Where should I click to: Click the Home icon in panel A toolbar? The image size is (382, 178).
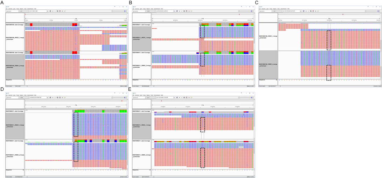pyautogui.click(x=50, y=11)
